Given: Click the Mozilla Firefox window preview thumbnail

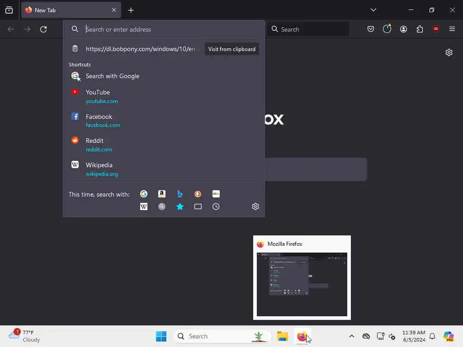Looking at the screenshot, I should pyautogui.click(x=302, y=284).
